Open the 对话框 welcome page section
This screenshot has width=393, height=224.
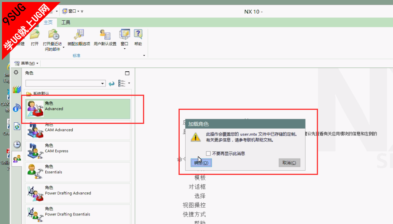(197, 187)
